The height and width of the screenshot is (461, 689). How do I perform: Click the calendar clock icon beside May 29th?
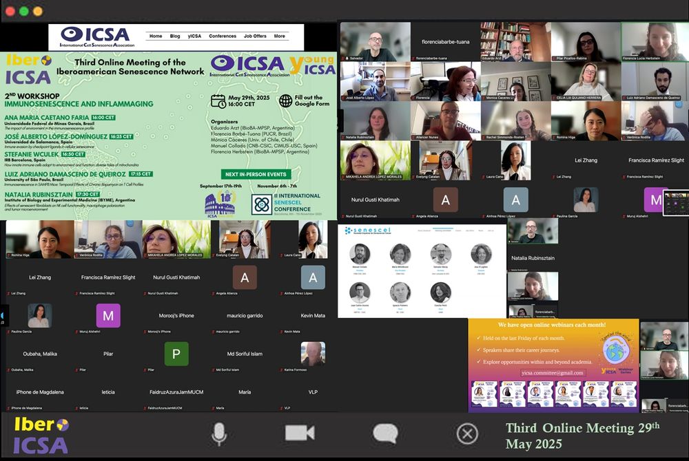tap(218, 101)
